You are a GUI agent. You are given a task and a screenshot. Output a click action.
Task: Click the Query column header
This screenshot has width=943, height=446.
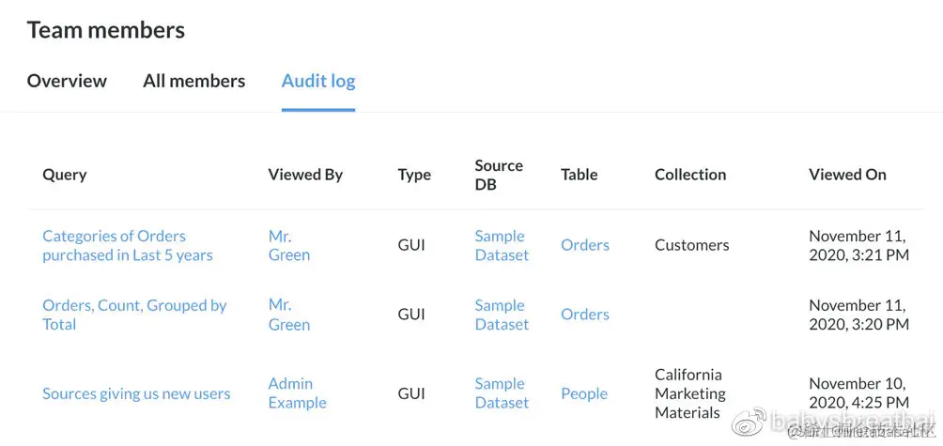(x=65, y=175)
